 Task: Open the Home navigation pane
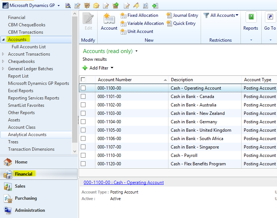39,162
